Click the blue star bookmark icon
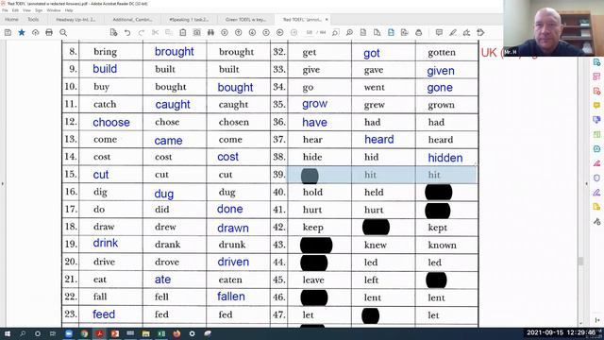Image resolution: width=604 pixels, height=340 pixels. click(22, 33)
